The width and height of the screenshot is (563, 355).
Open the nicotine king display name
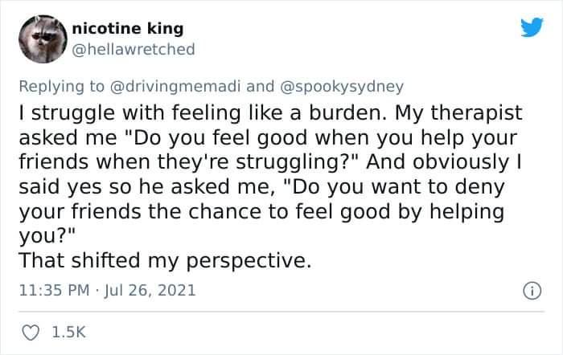(x=128, y=29)
